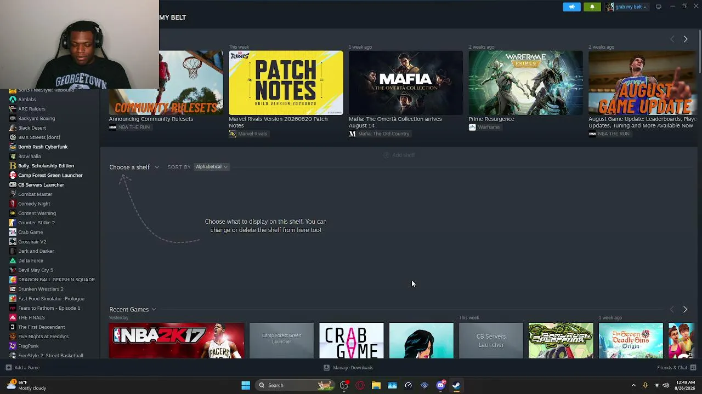Open Black Desert's icon in the sidebar
This screenshot has height=394, width=702.
pyautogui.click(x=13, y=128)
